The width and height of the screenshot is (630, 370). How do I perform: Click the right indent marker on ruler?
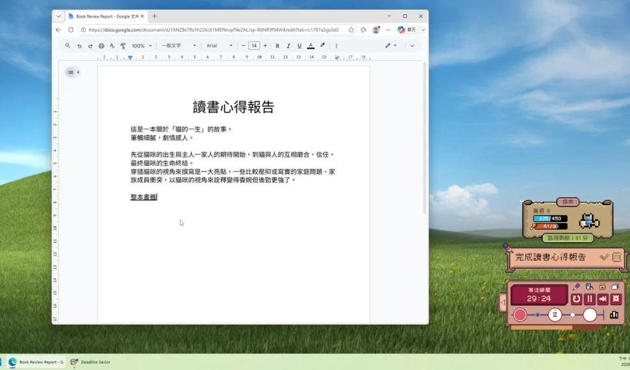pos(336,58)
